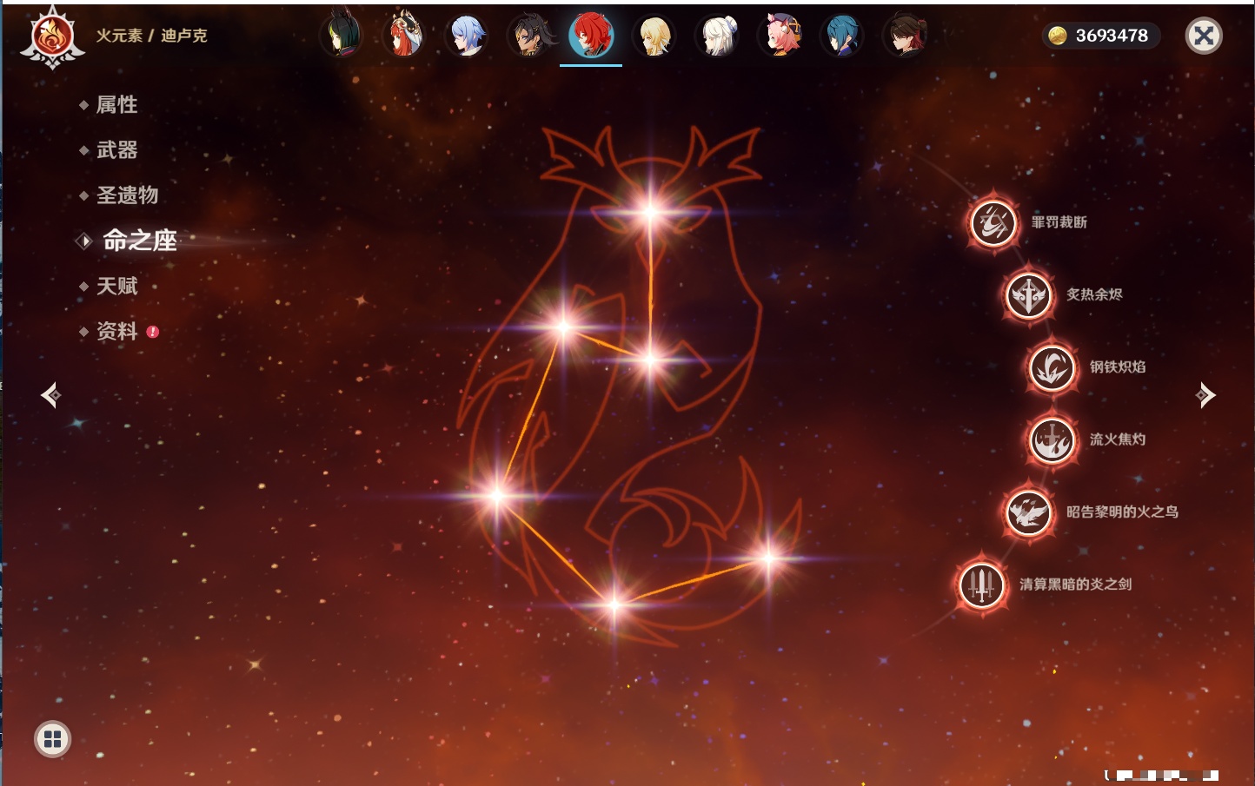Open the 昭告黎明的火之鸟 constellation icon
The image size is (1255, 786).
click(x=1028, y=512)
